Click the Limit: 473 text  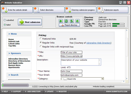[66, 67]
